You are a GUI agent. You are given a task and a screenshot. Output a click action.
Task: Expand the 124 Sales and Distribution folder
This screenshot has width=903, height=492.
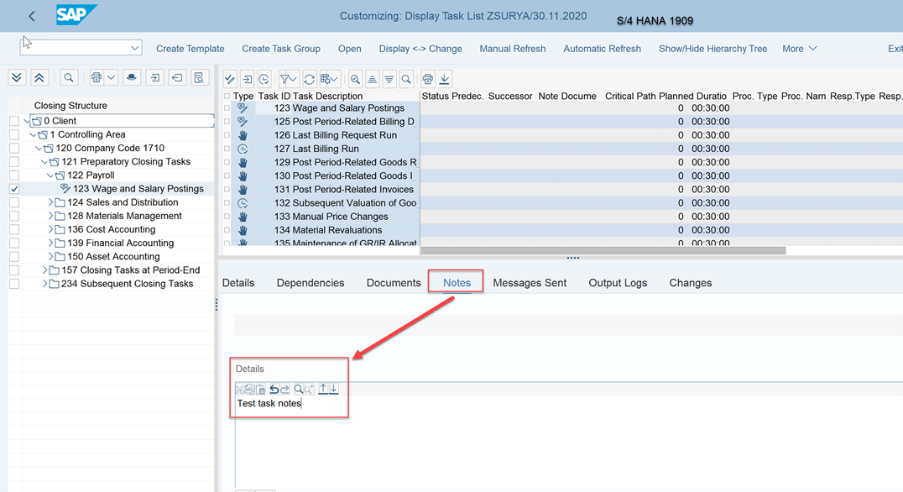coord(51,202)
